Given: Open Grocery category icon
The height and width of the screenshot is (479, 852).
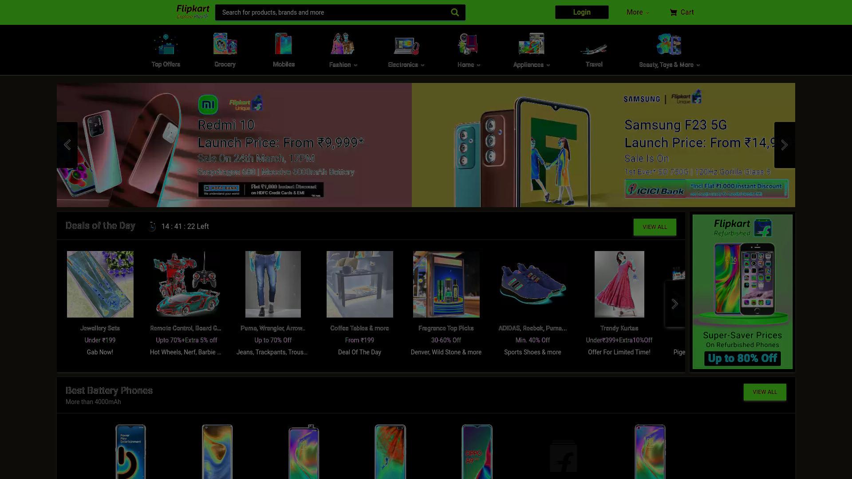Looking at the screenshot, I should click(x=225, y=44).
